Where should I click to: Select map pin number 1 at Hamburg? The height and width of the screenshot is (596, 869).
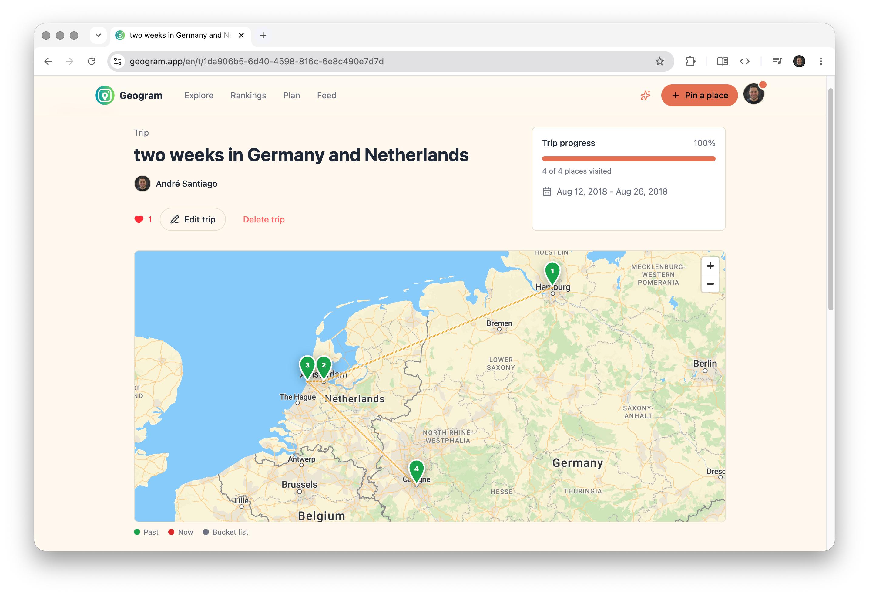(x=552, y=273)
